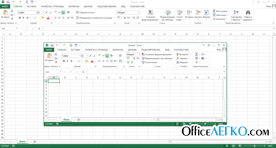Click zoom slider in Книга3 status bar
The width and height of the screenshot is (276, 148).
coord(255,146)
